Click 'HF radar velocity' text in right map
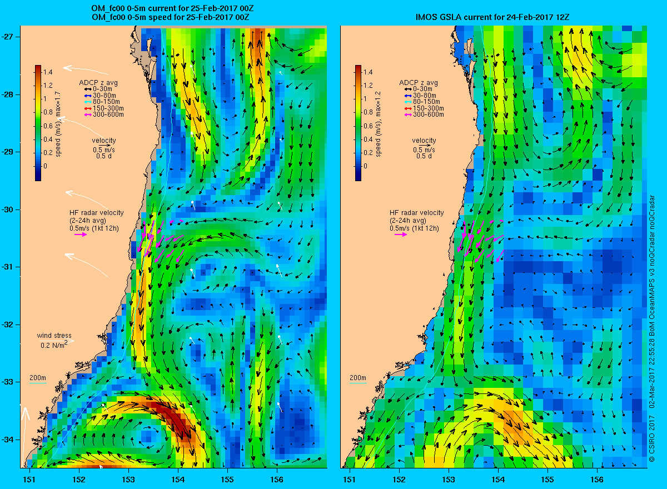This screenshot has width=667, height=489. [417, 213]
